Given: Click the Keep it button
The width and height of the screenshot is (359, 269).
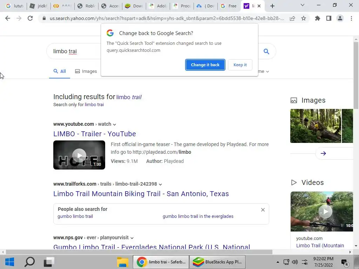Looking at the screenshot, I should [240, 65].
